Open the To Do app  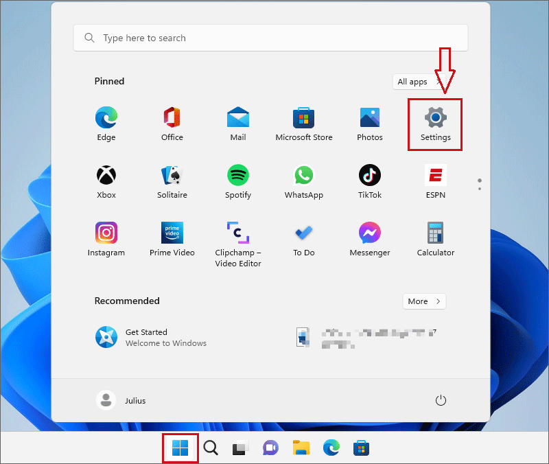pos(303,240)
